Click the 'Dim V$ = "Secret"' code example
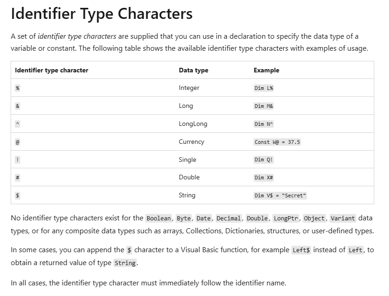 tap(280, 195)
